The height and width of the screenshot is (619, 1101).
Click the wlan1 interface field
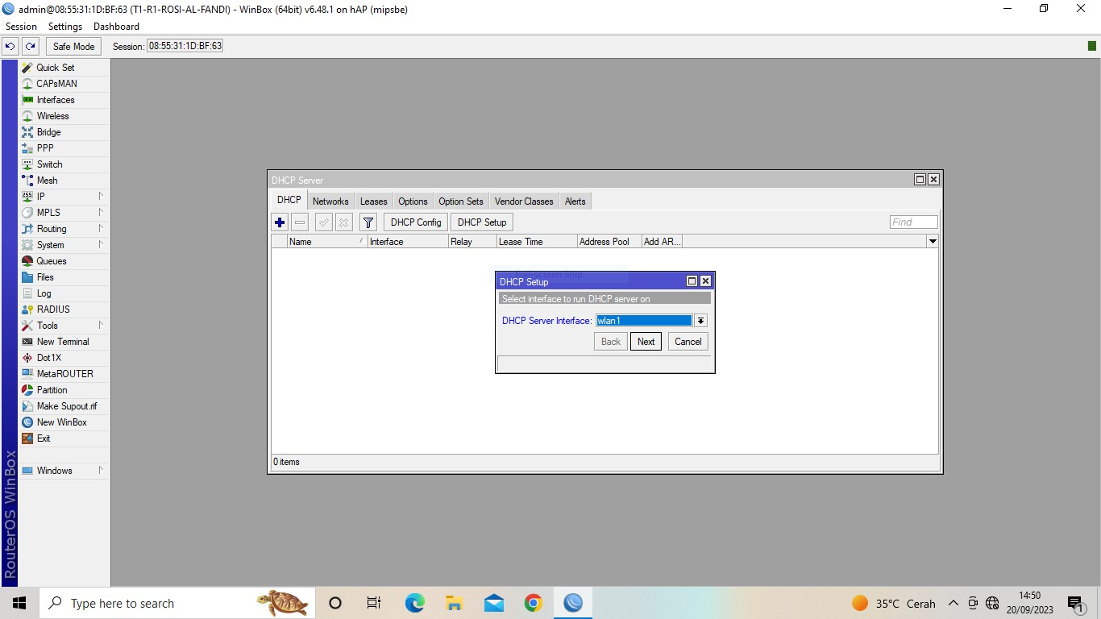pyautogui.click(x=644, y=321)
